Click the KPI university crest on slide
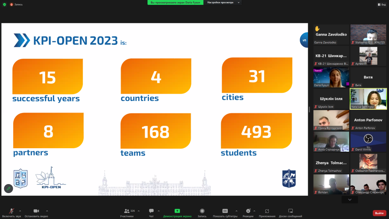The height and width of the screenshot is (219, 389). click(289, 178)
